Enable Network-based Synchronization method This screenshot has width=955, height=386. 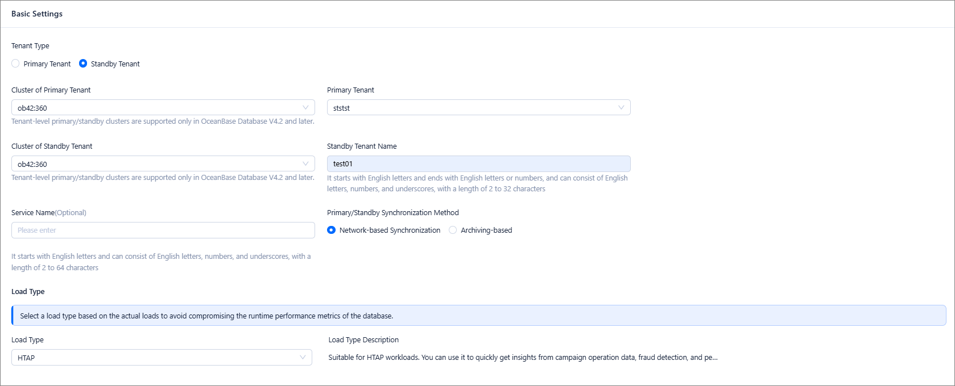pos(332,230)
